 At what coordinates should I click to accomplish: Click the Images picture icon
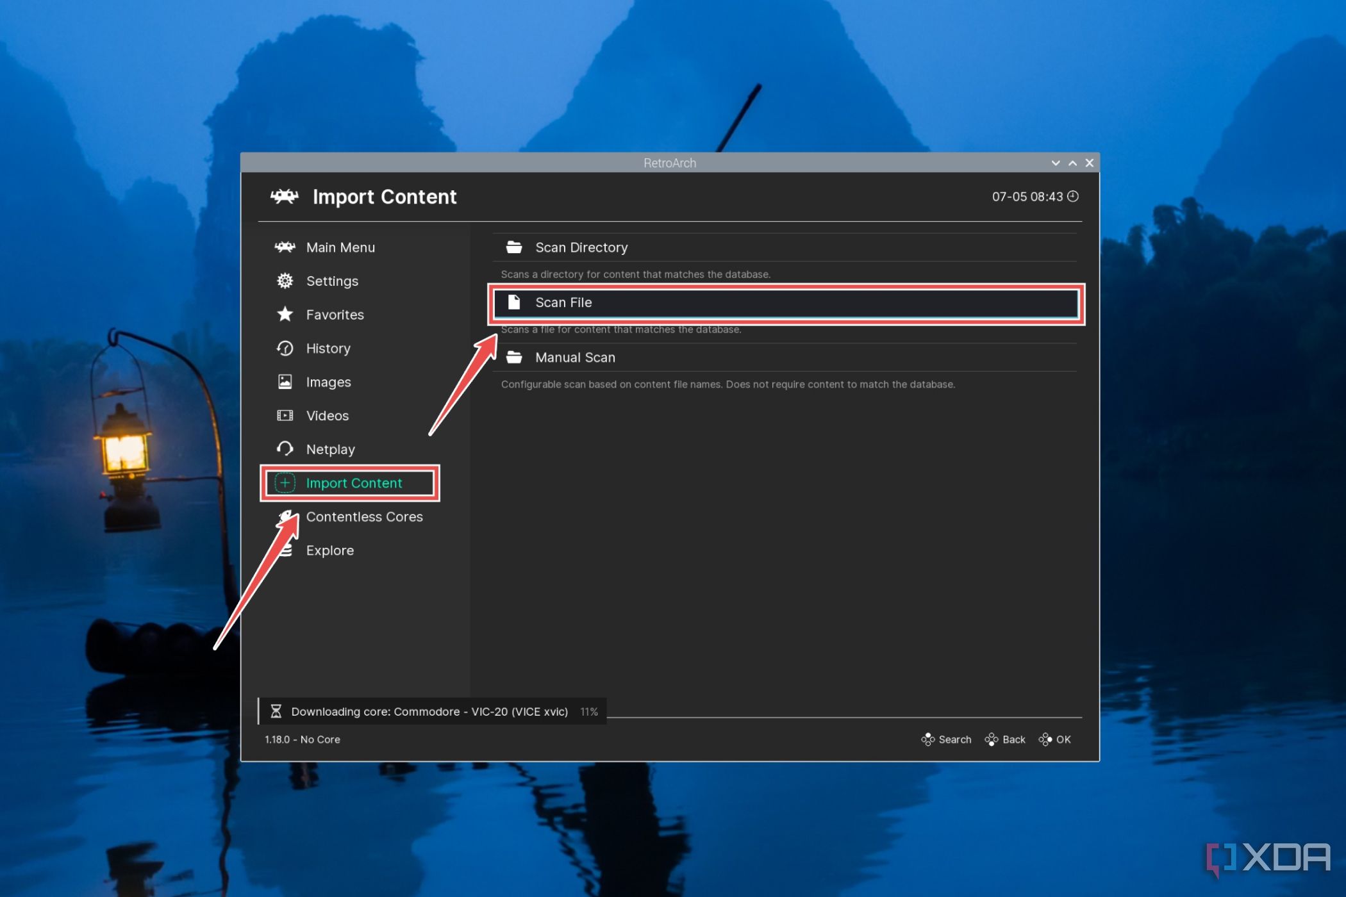(285, 382)
